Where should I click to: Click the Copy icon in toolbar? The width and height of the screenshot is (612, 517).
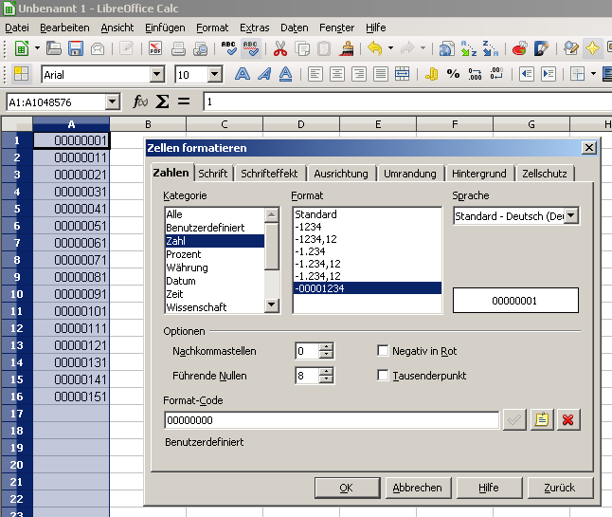point(302,48)
